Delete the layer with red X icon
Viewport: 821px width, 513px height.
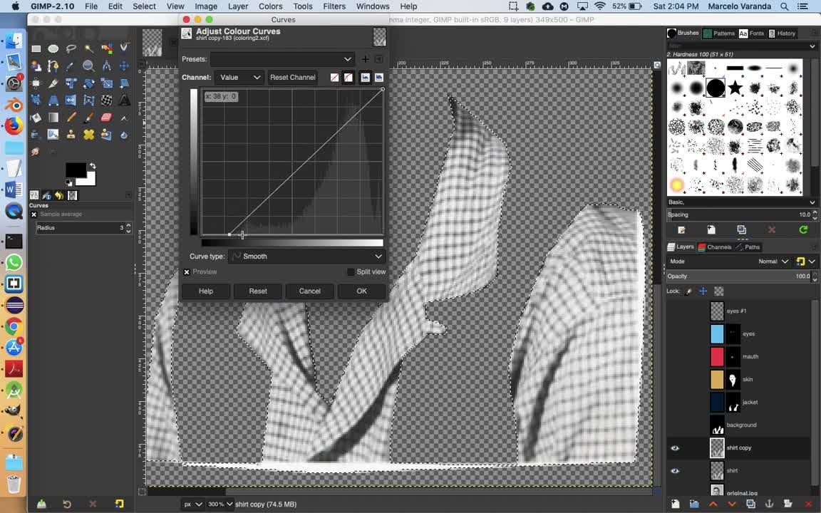coord(808,504)
